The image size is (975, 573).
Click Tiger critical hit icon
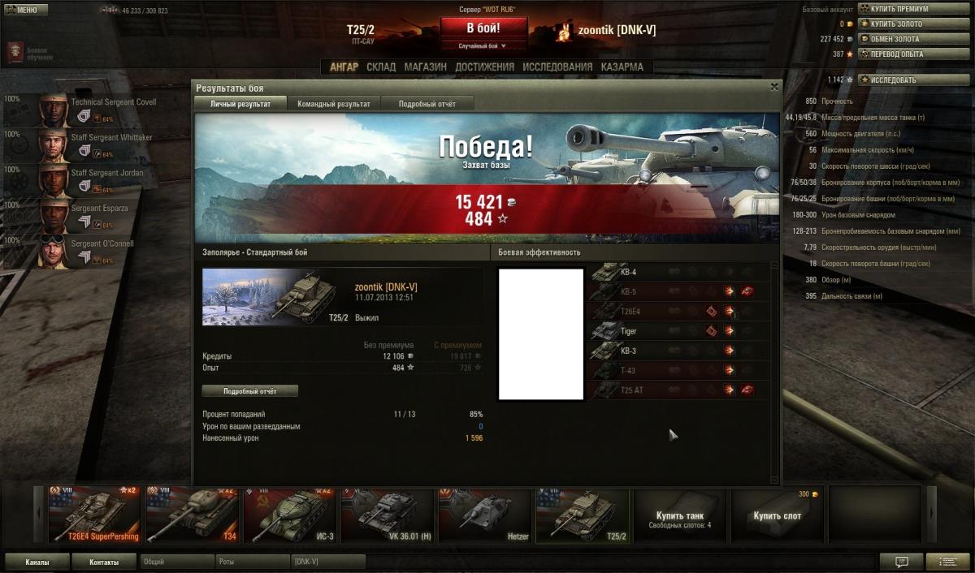711,331
